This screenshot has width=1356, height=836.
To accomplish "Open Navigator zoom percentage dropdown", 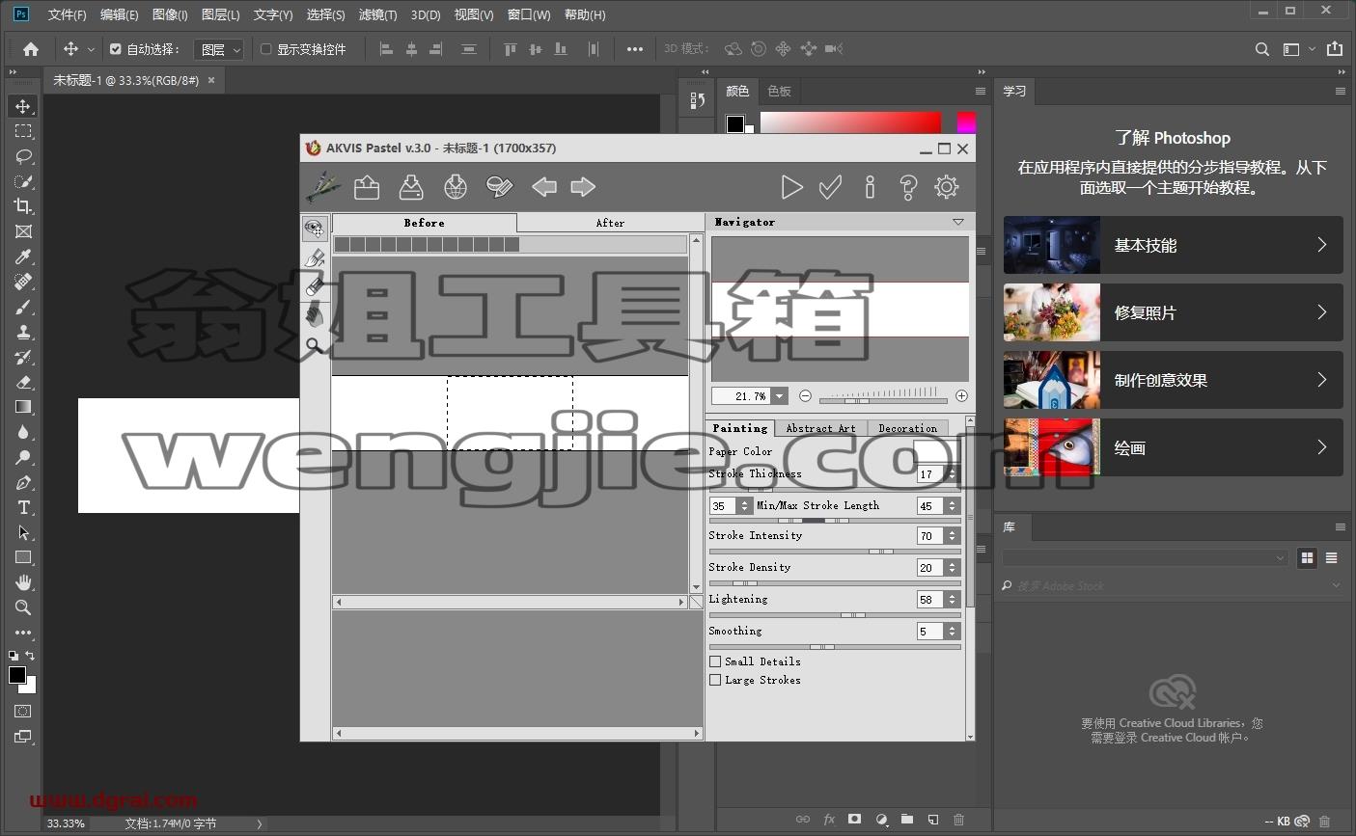I will tap(780, 395).
